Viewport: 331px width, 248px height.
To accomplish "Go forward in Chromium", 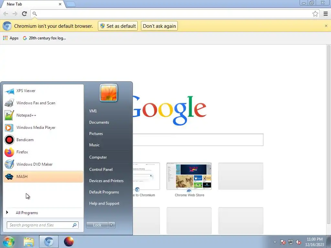I will pyautogui.click(x=15, y=14).
